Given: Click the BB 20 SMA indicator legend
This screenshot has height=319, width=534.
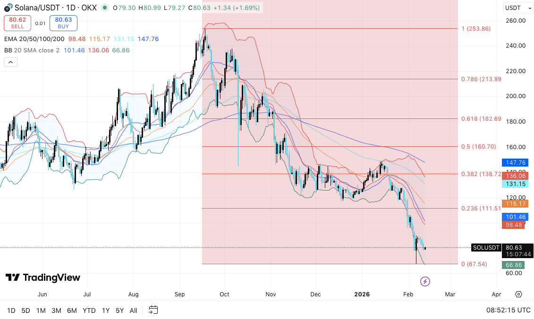Looking at the screenshot, I should [32, 50].
